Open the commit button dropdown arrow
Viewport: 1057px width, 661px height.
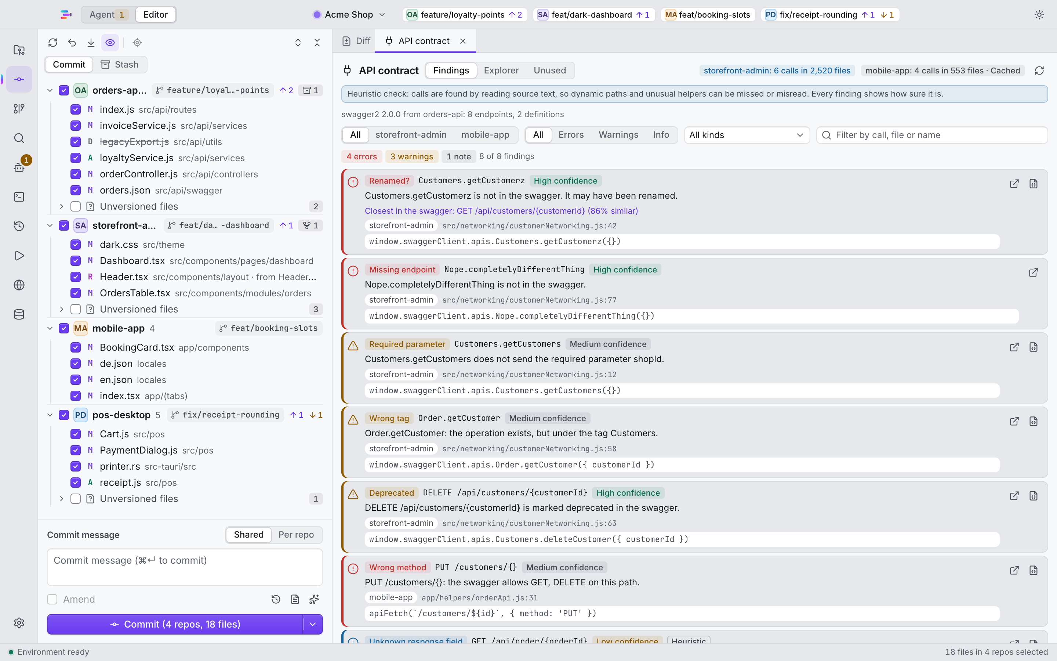[313, 624]
